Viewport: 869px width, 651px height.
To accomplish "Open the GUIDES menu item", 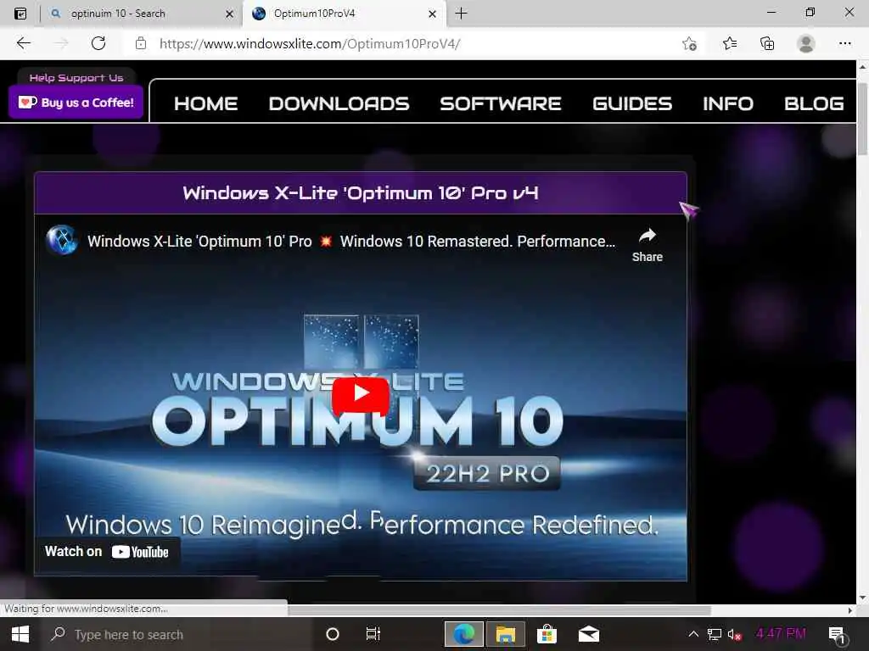I will tap(631, 103).
